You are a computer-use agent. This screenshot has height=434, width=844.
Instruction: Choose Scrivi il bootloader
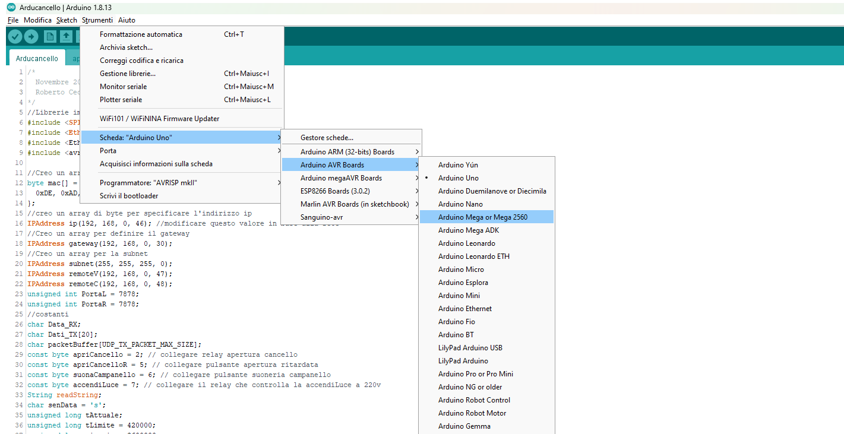pos(182,196)
